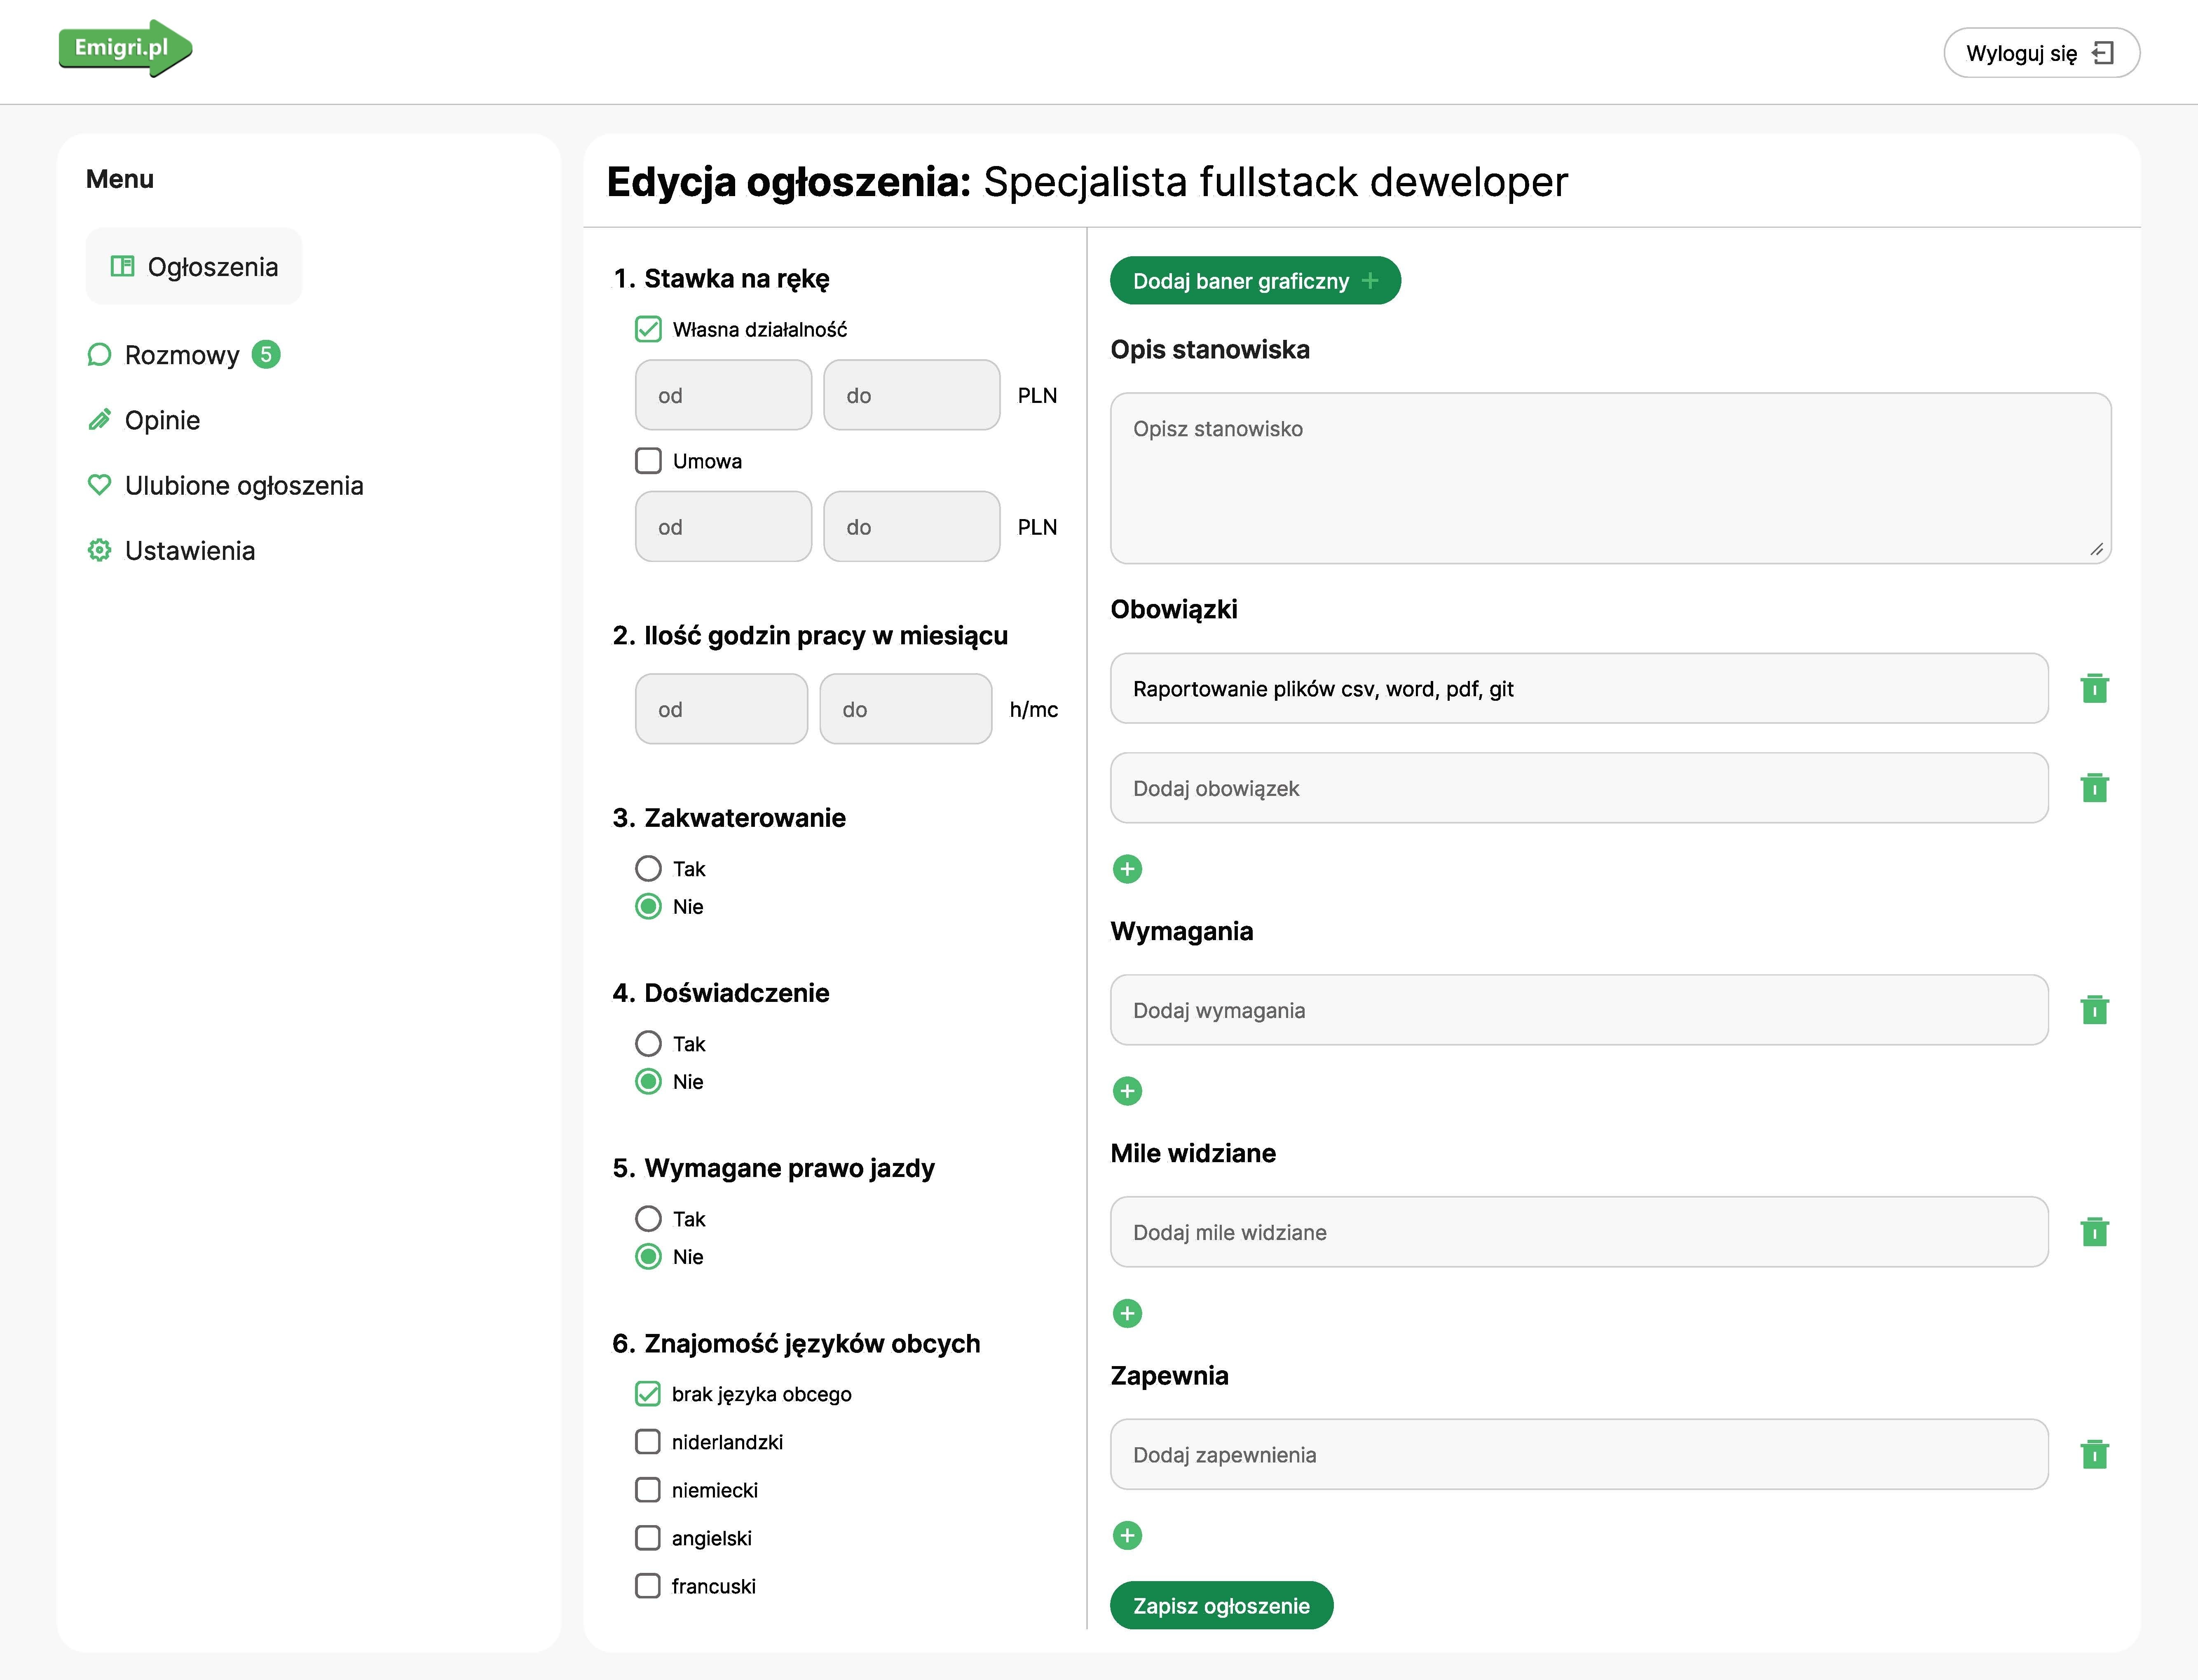Screen dimensions: 2198x1680
Task: Add a new obowiązek with the plus icon
Action: [x=1127, y=869]
